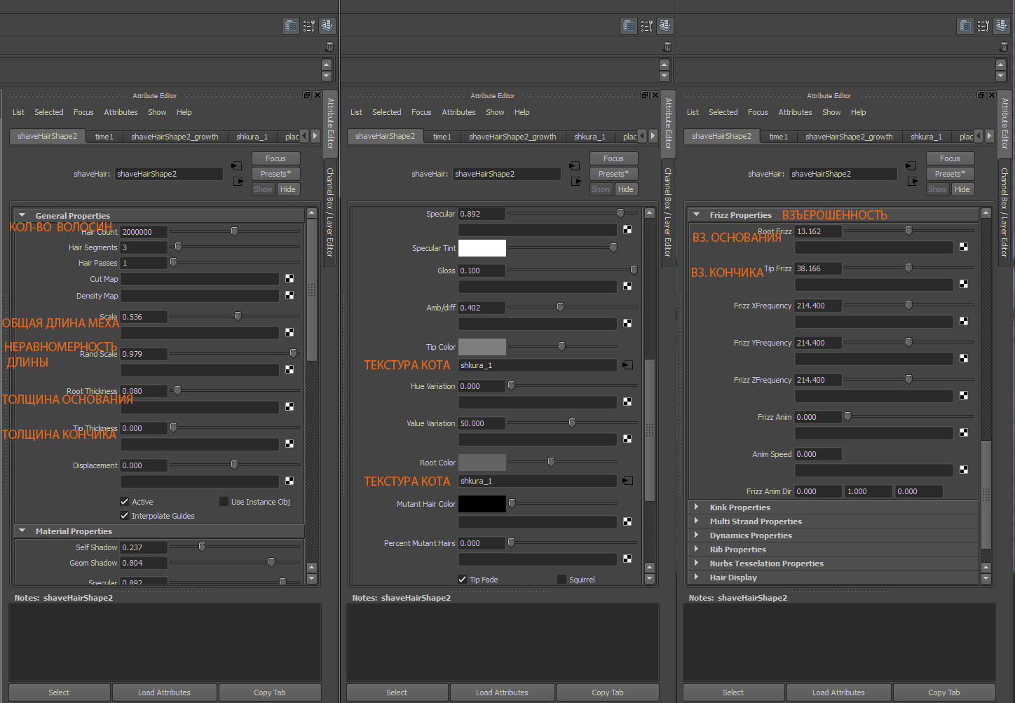Click the Load Attributes button in the right panel
The width and height of the screenshot is (1015, 703).
(838, 692)
